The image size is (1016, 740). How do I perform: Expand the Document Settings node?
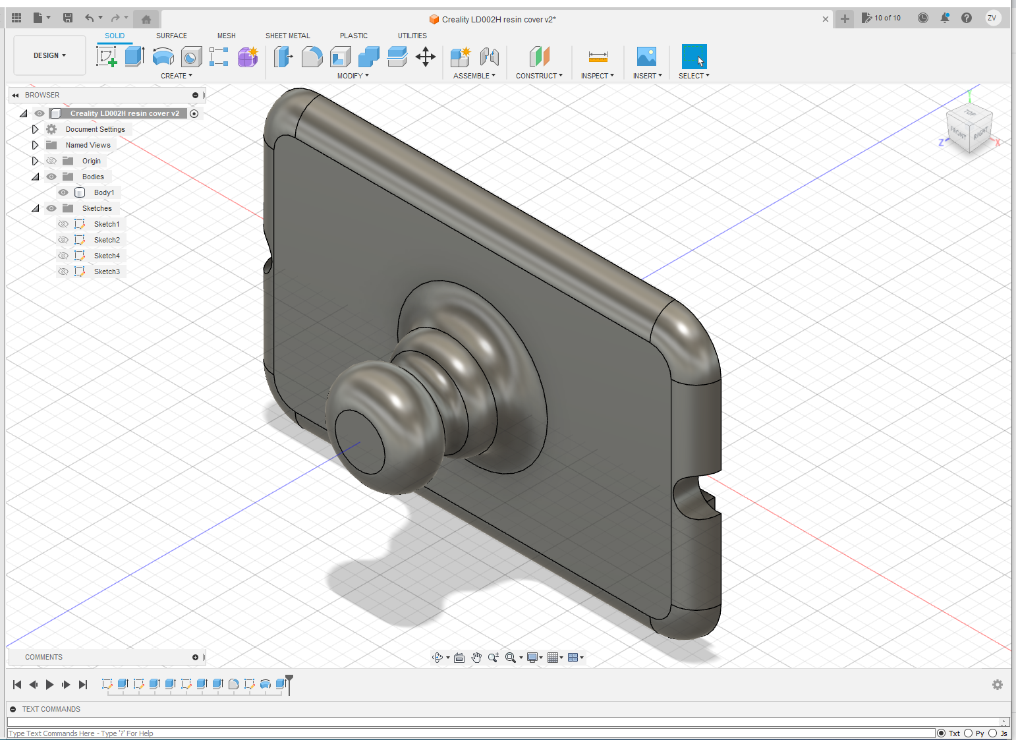[x=35, y=129]
